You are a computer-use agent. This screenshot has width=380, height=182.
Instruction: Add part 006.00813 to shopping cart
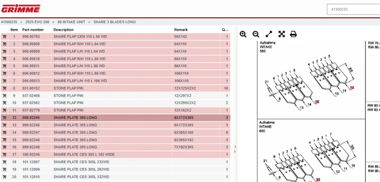tap(5, 81)
